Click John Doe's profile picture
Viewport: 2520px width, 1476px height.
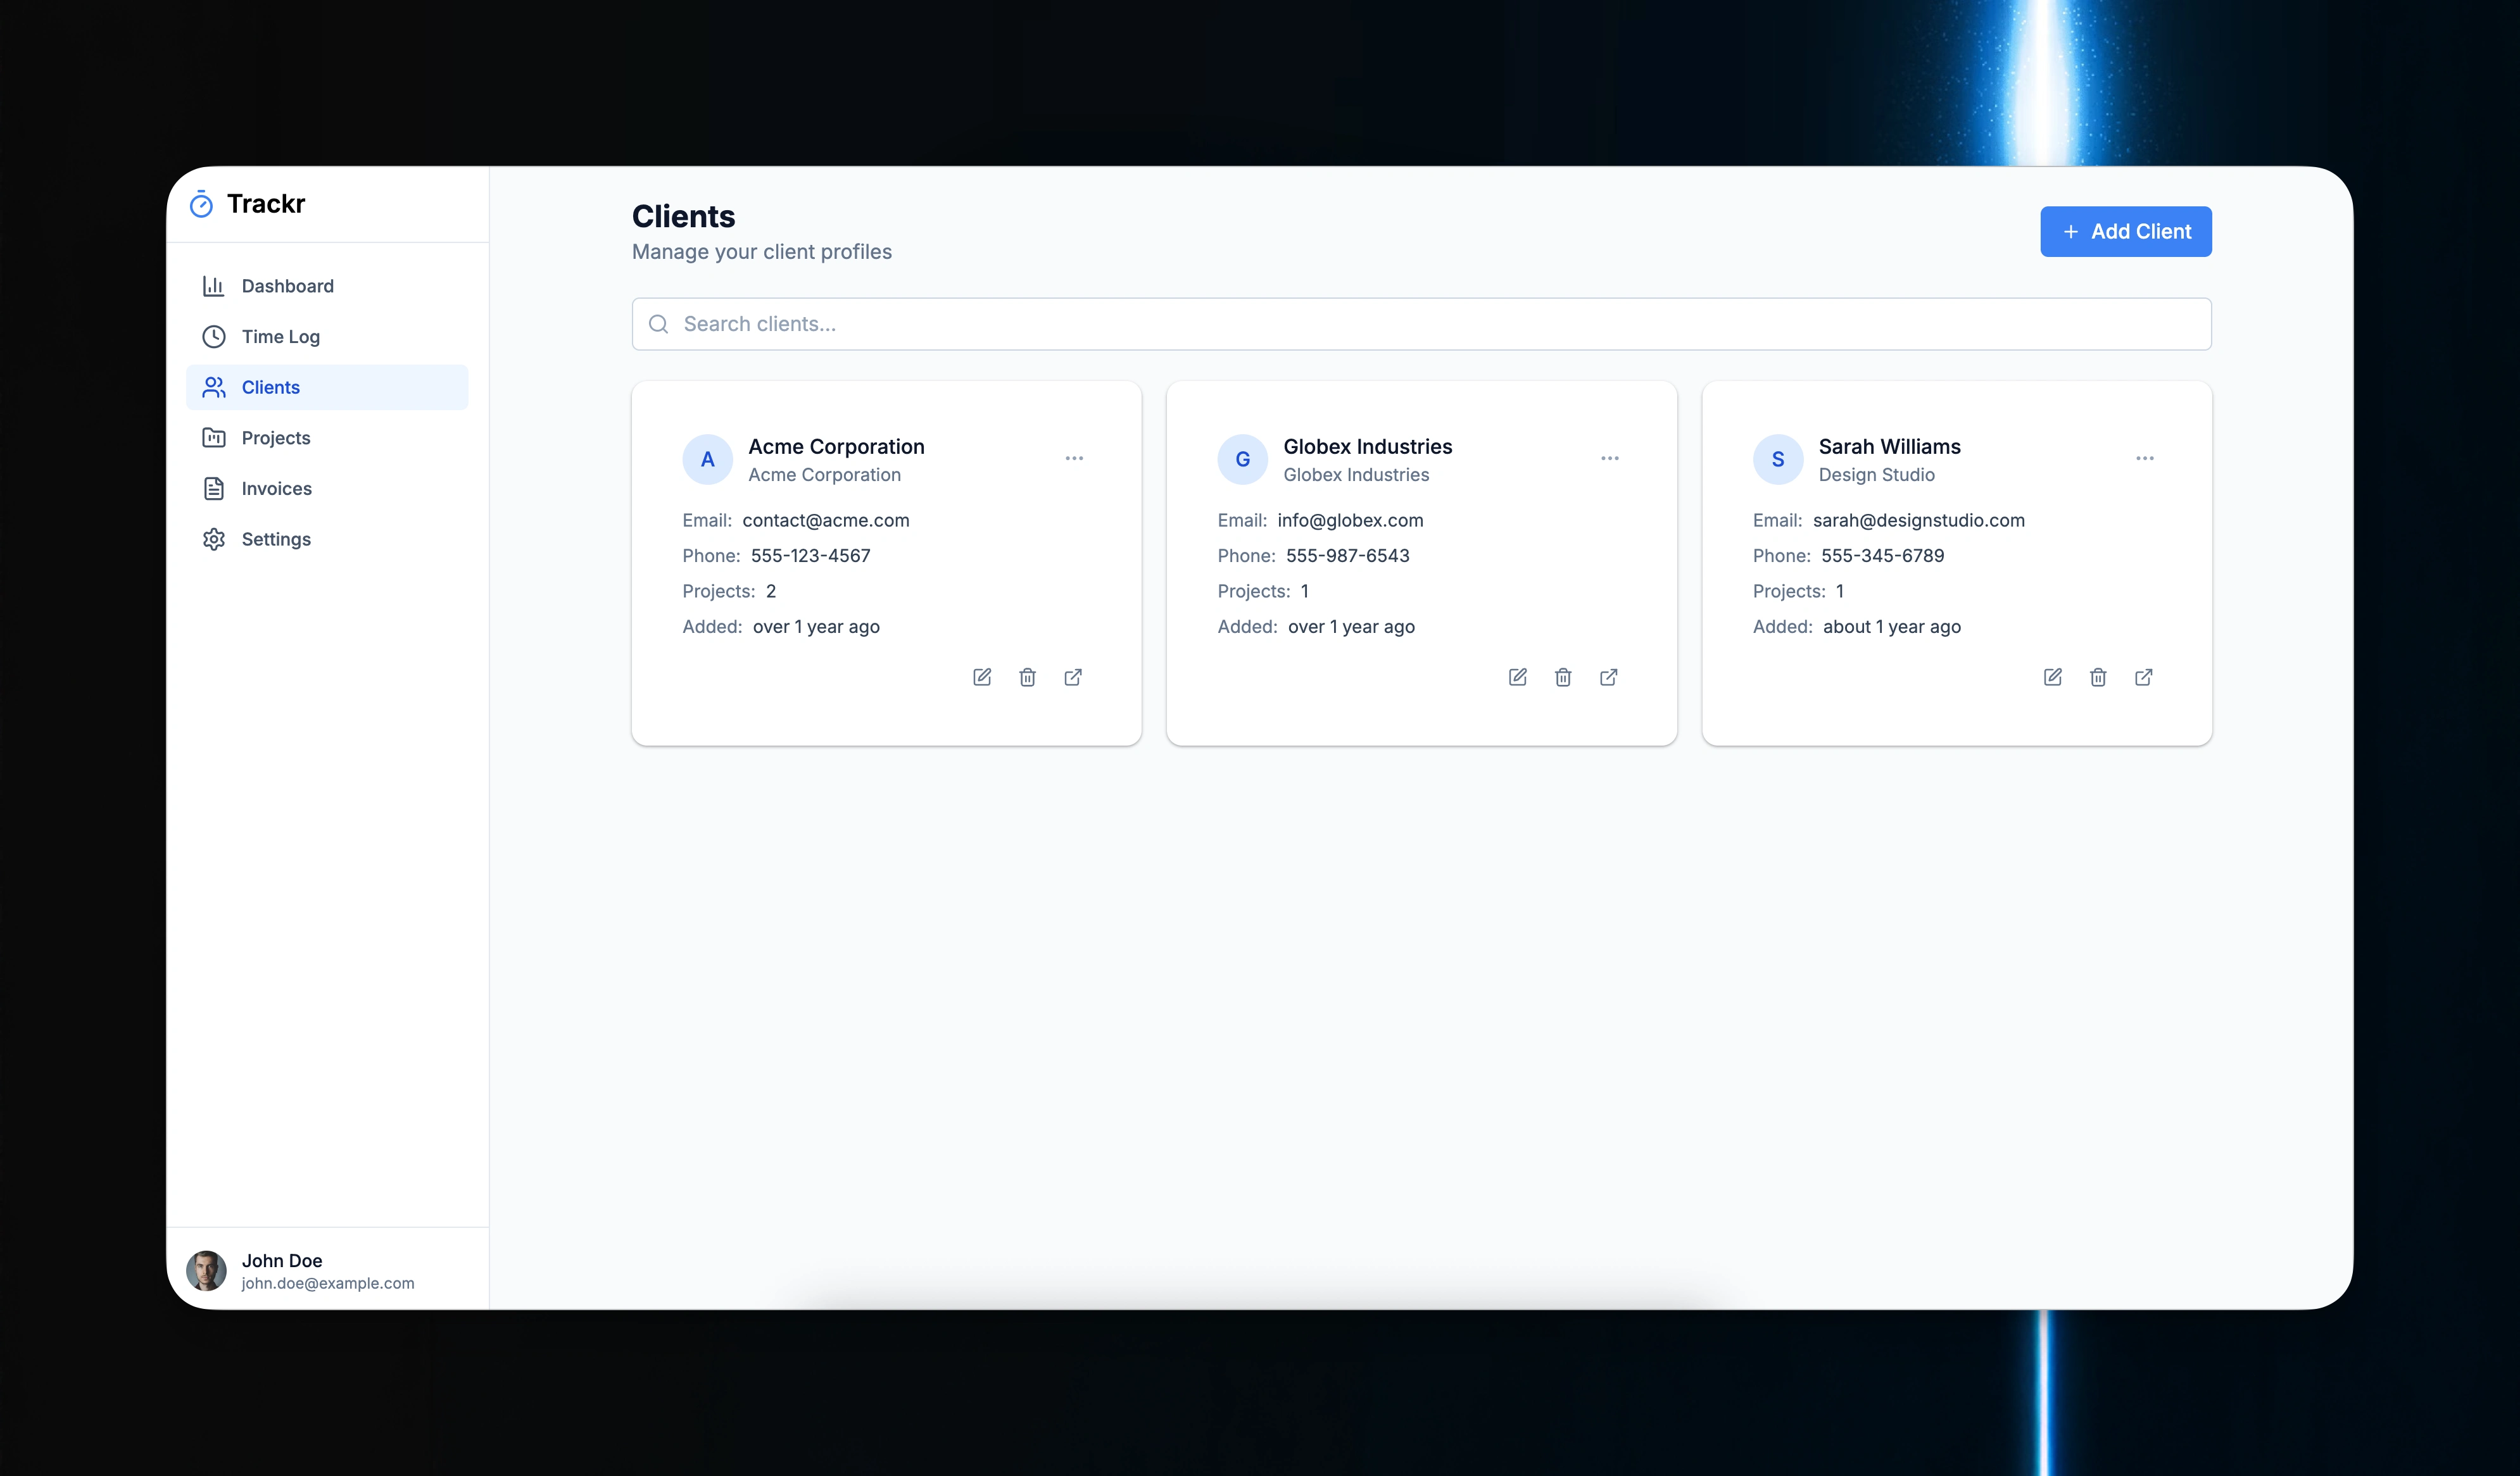[206, 1270]
